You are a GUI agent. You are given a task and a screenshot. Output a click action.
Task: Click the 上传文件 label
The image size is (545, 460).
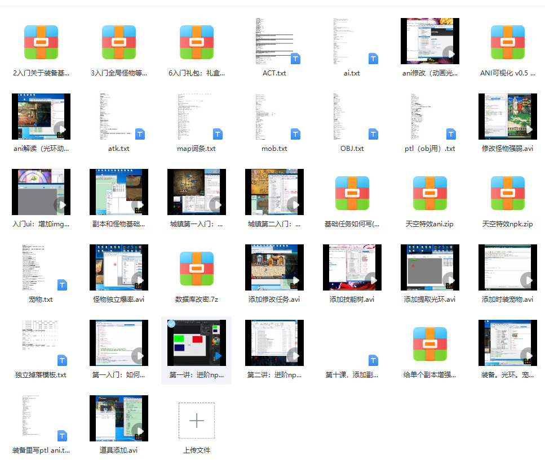pyautogui.click(x=197, y=450)
